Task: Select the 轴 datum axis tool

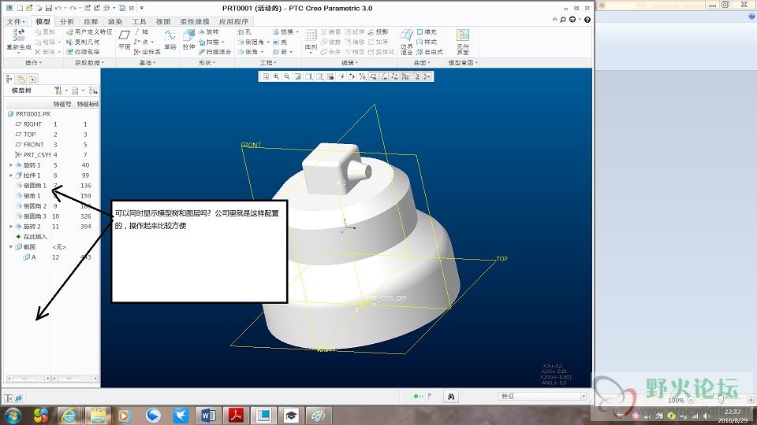Action: click(x=141, y=31)
